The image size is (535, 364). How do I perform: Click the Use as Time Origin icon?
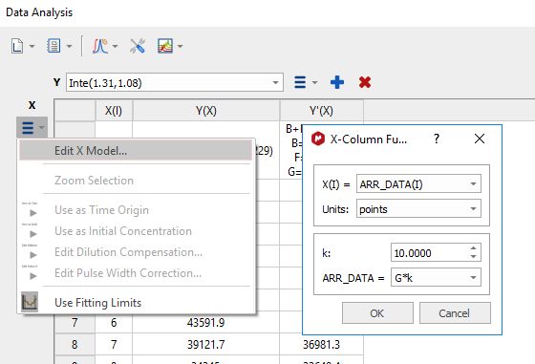click(30, 210)
